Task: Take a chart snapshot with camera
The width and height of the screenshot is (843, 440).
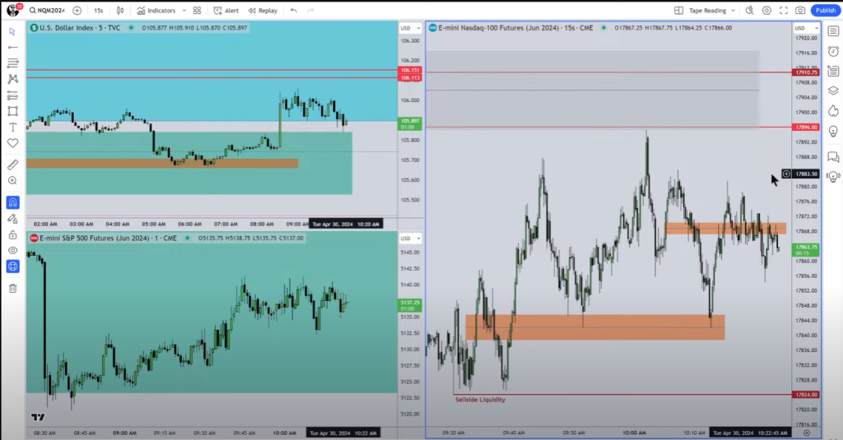Action: (800, 10)
